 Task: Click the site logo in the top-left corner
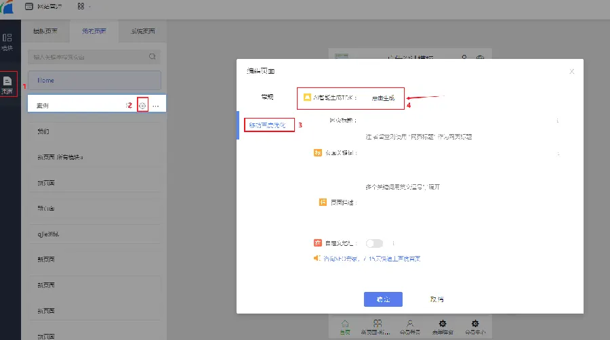coord(7,7)
